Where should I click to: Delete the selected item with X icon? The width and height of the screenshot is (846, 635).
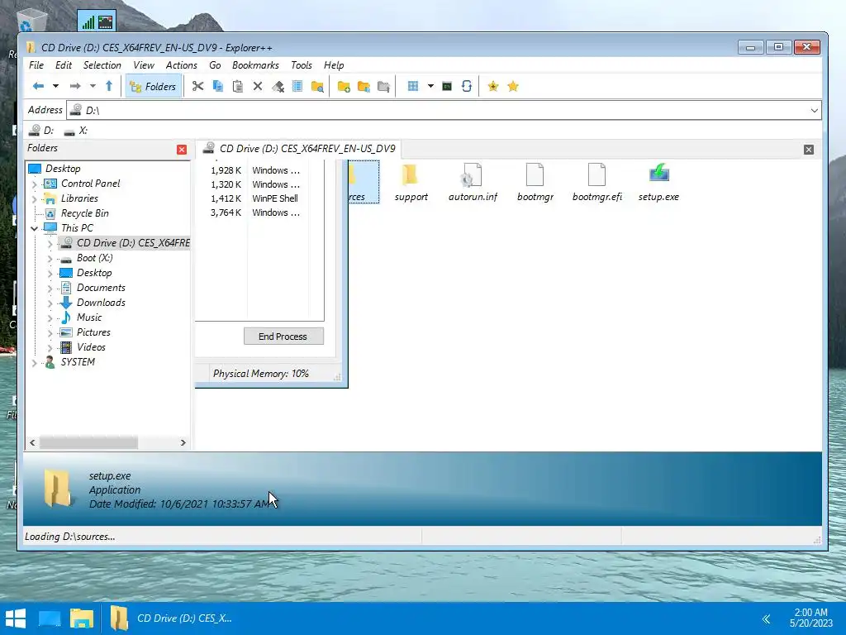coord(258,86)
